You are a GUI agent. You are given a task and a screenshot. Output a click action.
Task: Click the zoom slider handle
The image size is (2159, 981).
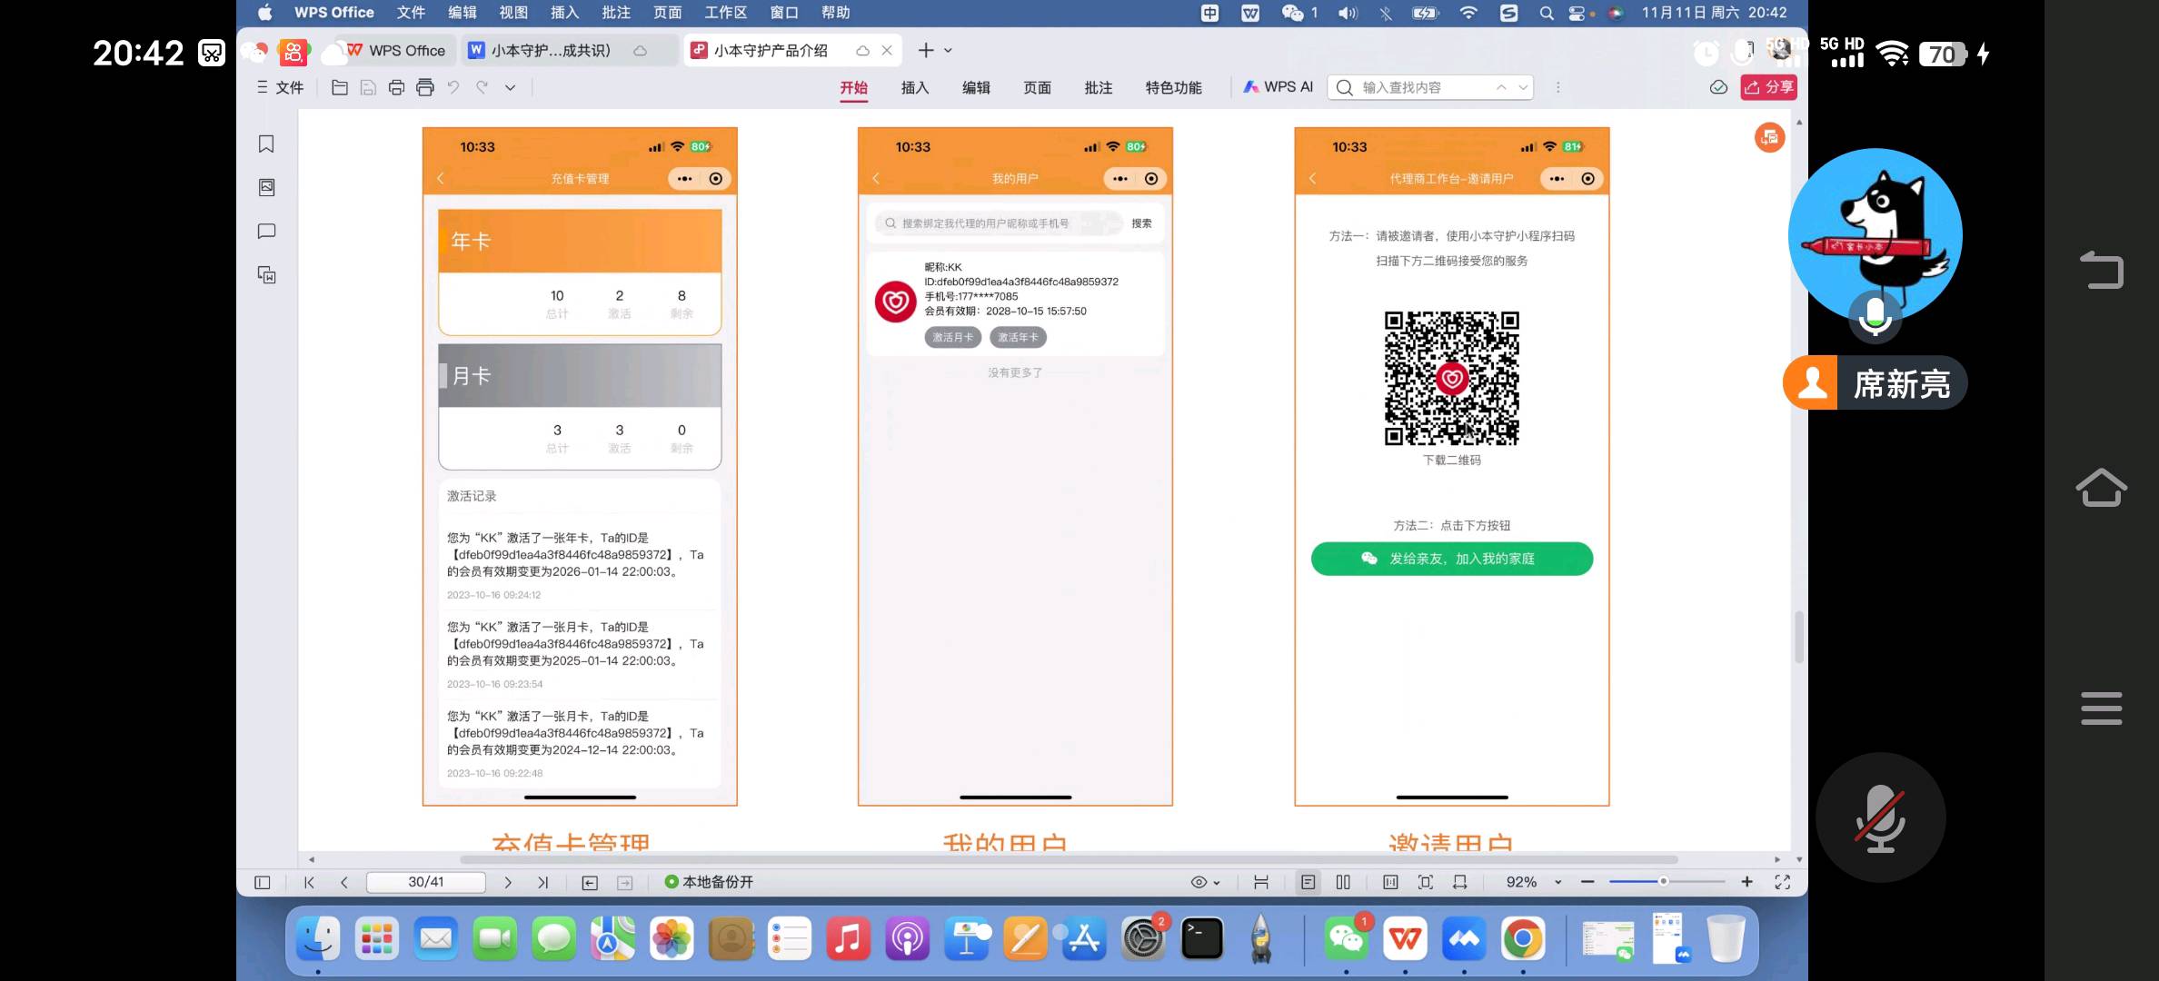pyautogui.click(x=1663, y=881)
